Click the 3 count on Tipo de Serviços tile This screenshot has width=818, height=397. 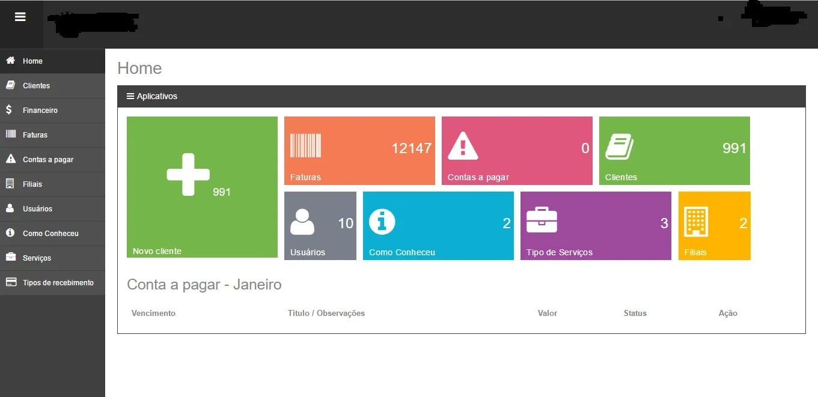click(x=664, y=223)
